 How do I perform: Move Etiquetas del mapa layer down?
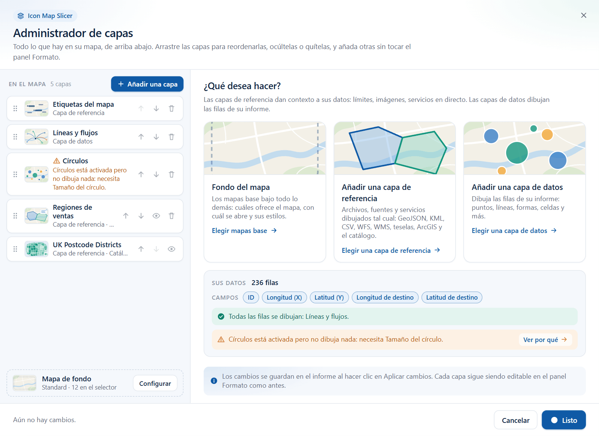(x=156, y=109)
